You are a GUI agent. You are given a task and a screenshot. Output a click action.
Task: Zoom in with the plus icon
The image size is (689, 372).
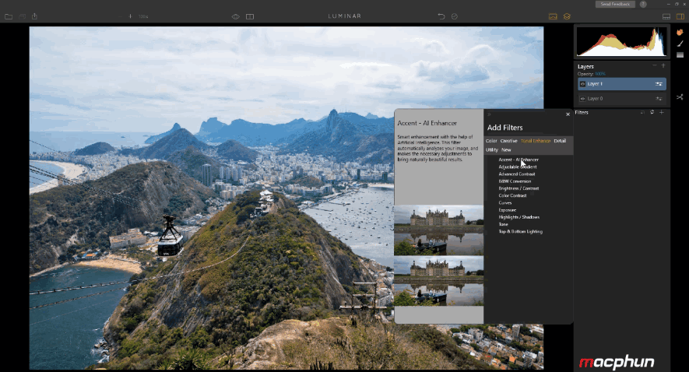coord(130,16)
